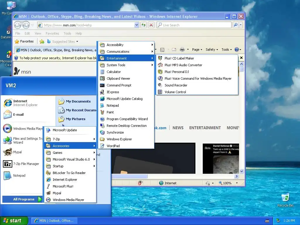Click the IE vertical scrollbar down arrow

[242, 171]
